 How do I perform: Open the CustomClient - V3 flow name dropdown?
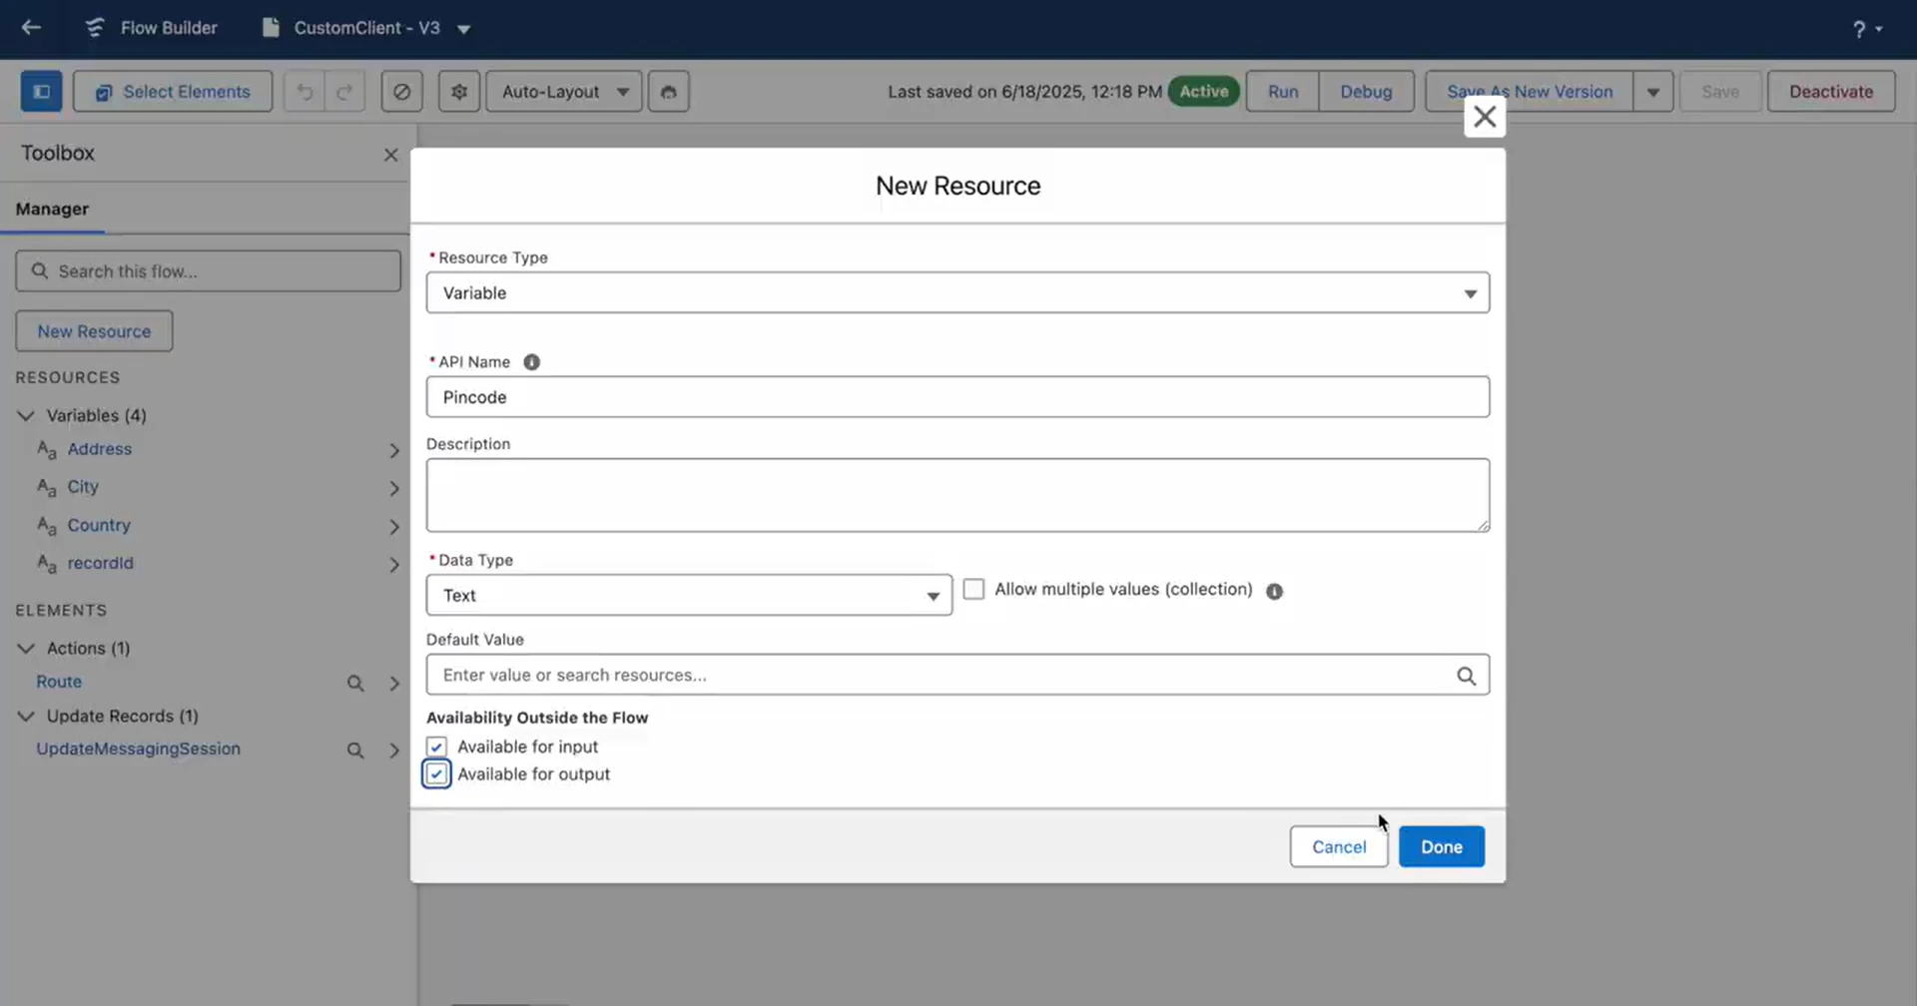pos(463,29)
